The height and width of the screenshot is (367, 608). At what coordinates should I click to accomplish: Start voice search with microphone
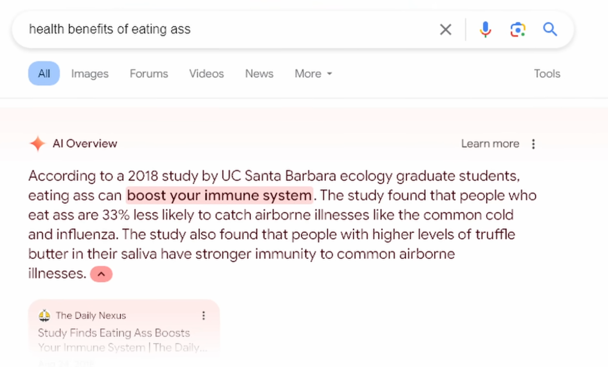[x=485, y=30]
